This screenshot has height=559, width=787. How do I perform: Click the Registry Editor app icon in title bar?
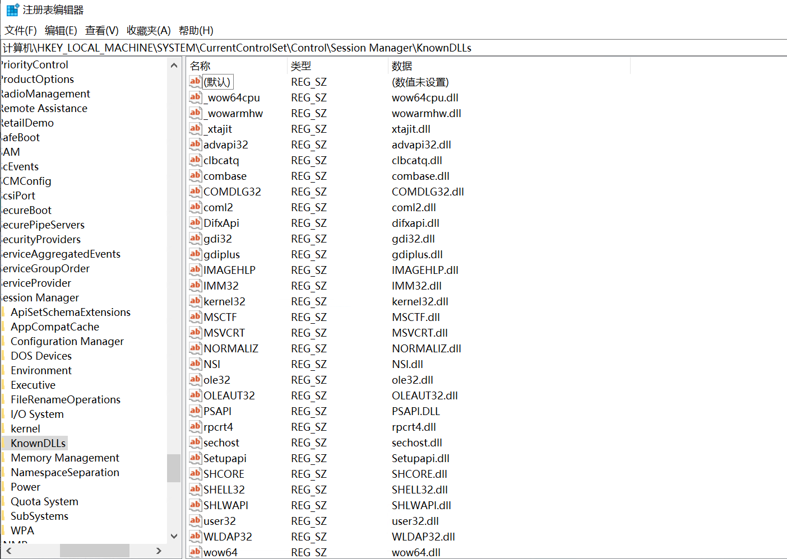[x=12, y=10]
